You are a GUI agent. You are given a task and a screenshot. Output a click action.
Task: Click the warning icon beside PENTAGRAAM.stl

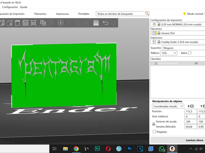[156, 63]
